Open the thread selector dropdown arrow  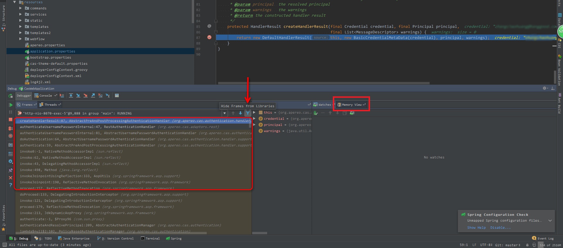225,113
